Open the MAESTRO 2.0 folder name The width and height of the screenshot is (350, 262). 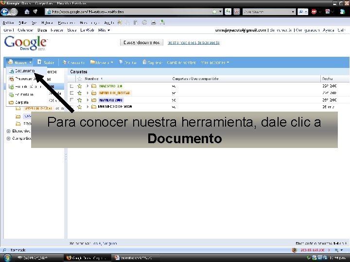pos(111,86)
